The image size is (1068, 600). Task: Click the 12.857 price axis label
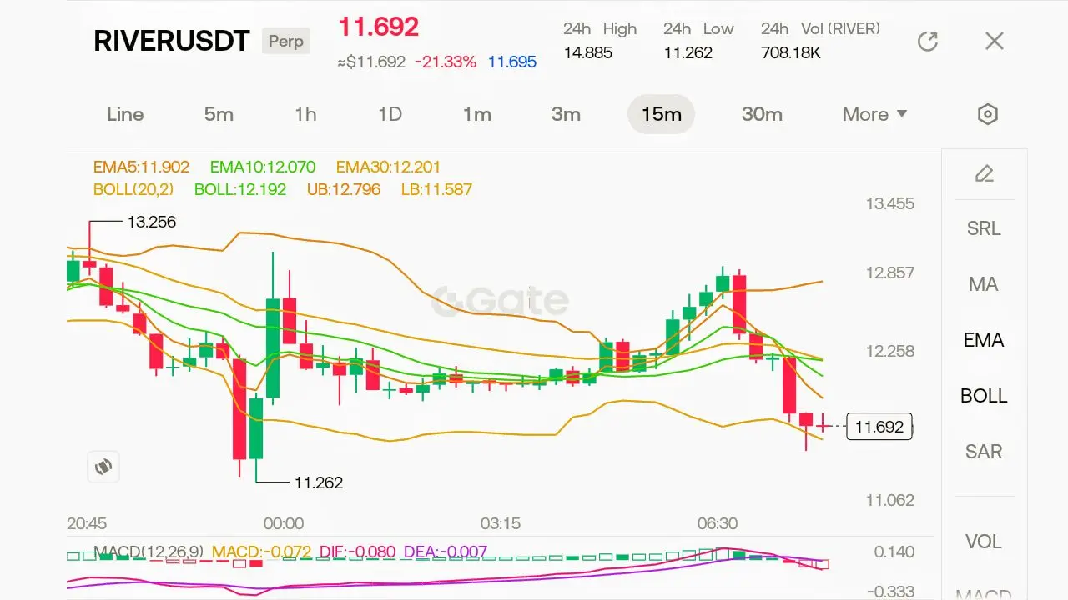pos(890,272)
